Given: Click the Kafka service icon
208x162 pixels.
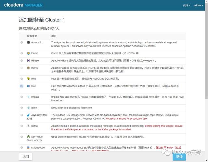Looking at the screenshot, I should point(28,126).
